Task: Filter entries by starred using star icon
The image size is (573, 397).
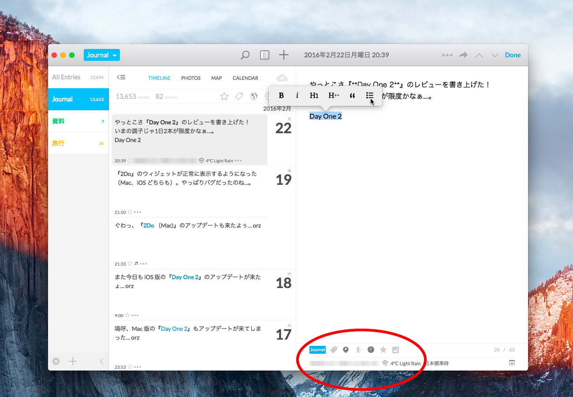Action: coord(224,96)
